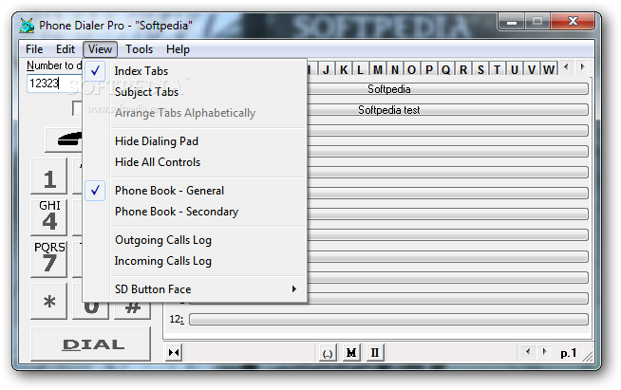Open the Tools menu
621x390 pixels.
139,49
